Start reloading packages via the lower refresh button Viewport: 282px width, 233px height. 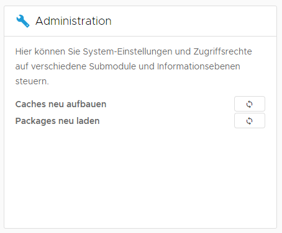click(250, 121)
